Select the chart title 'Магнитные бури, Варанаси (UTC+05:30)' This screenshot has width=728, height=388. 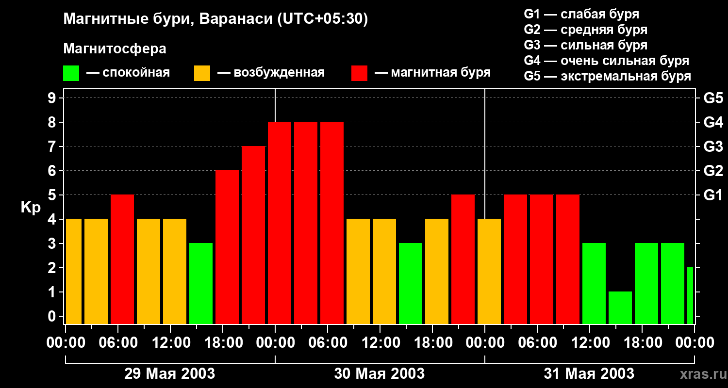(215, 19)
